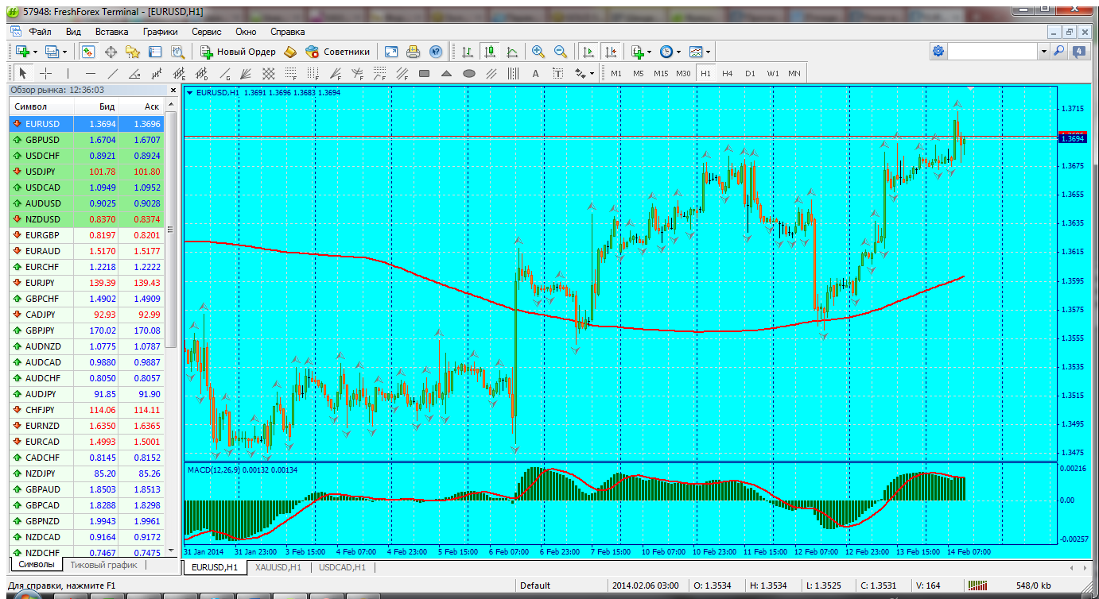Toggle the Market Watch window button
This screenshot has height=599, width=1099.
(x=88, y=52)
